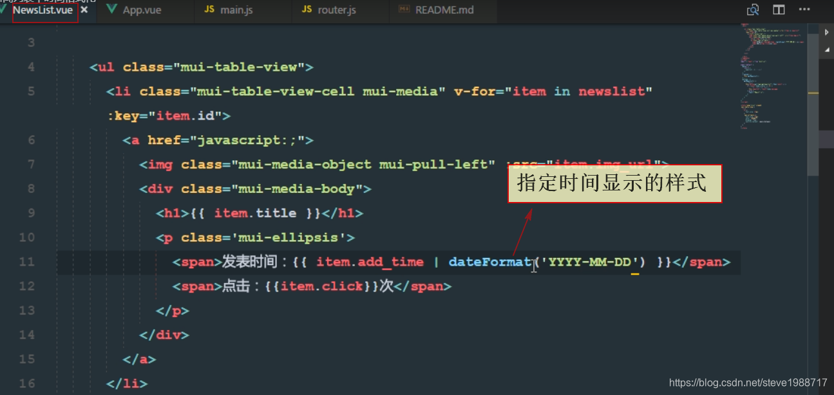Click line number 4 in the gutter
834x395 pixels.
tap(32, 67)
